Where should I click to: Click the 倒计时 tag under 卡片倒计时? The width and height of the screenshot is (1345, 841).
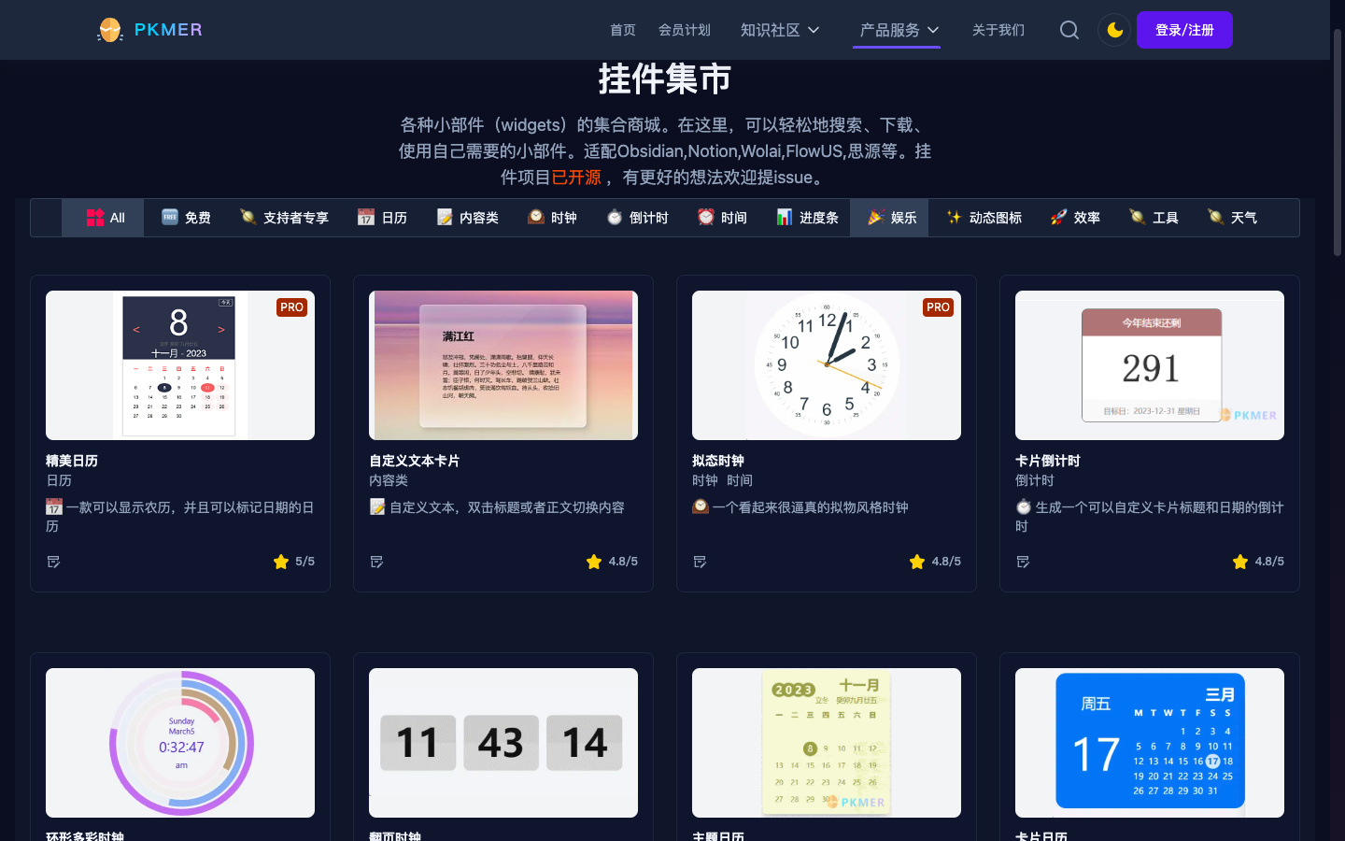tap(1035, 480)
